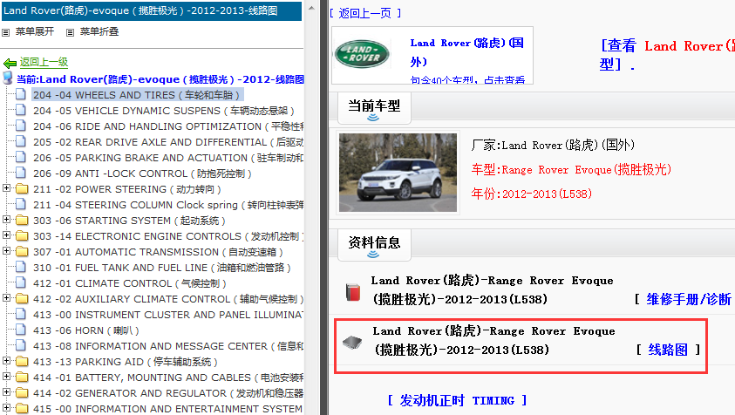Click the page icon for 310-01 FUEL TANK
The width and height of the screenshot is (735, 415).
21,267
